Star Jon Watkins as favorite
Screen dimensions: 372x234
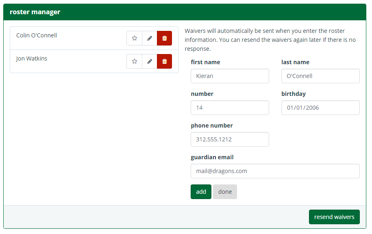pyautogui.click(x=134, y=61)
